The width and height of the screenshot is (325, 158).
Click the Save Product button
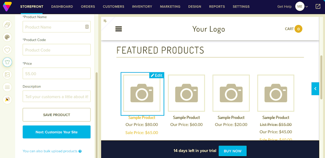pyautogui.click(x=57, y=115)
